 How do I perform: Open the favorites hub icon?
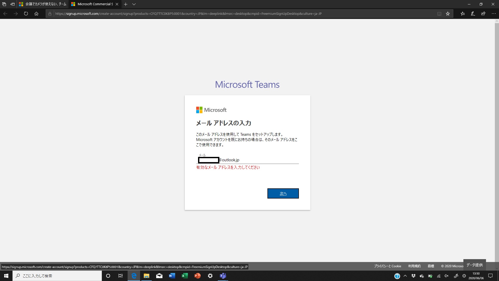(x=463, y=14)
